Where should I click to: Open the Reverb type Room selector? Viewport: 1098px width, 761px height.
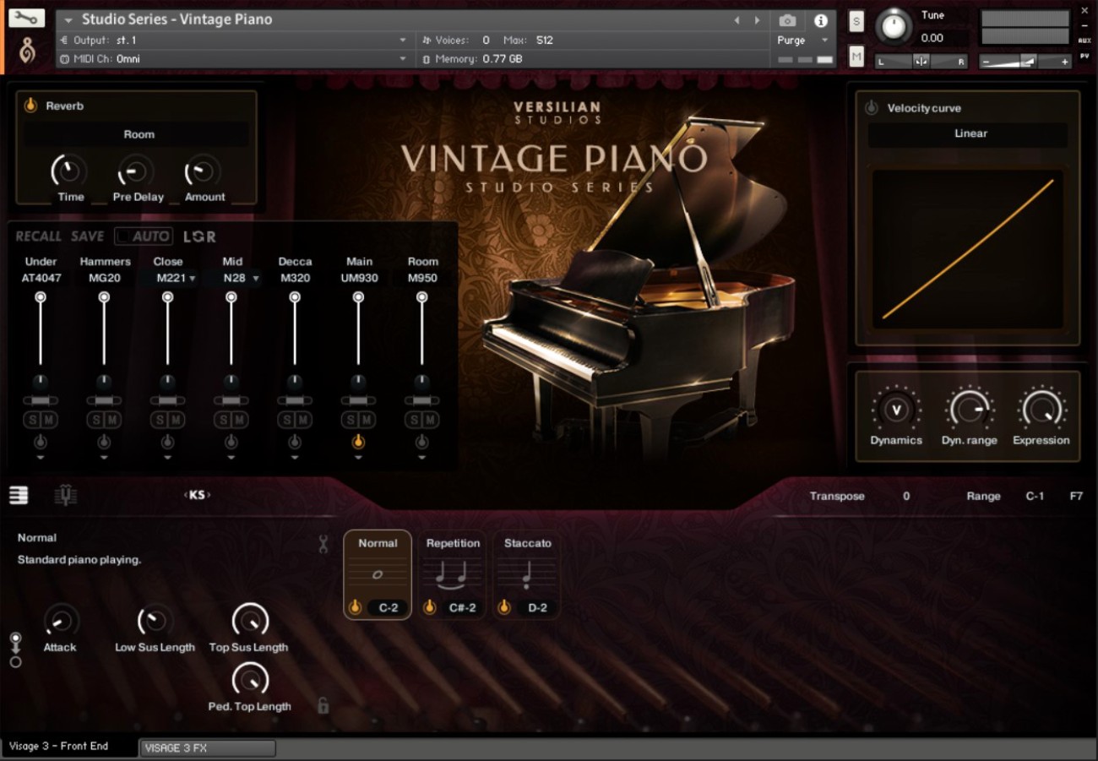coord(137,134)
